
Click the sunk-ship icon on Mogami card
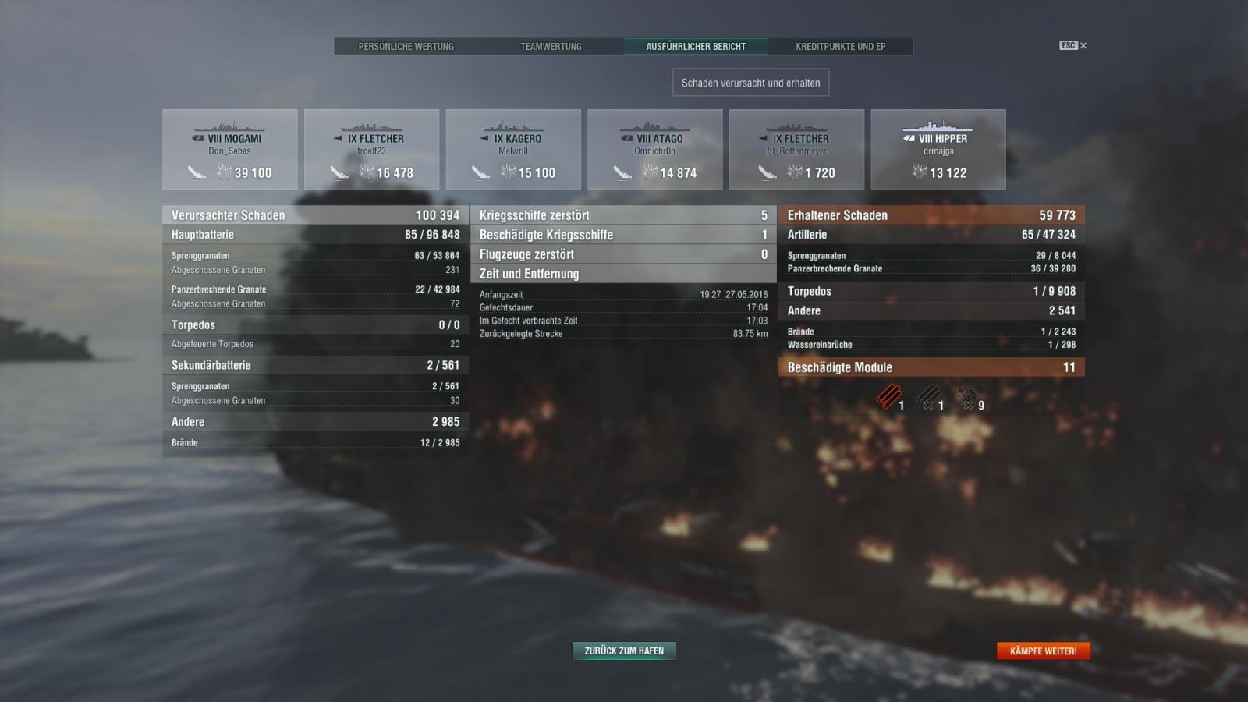pos(196,172)
